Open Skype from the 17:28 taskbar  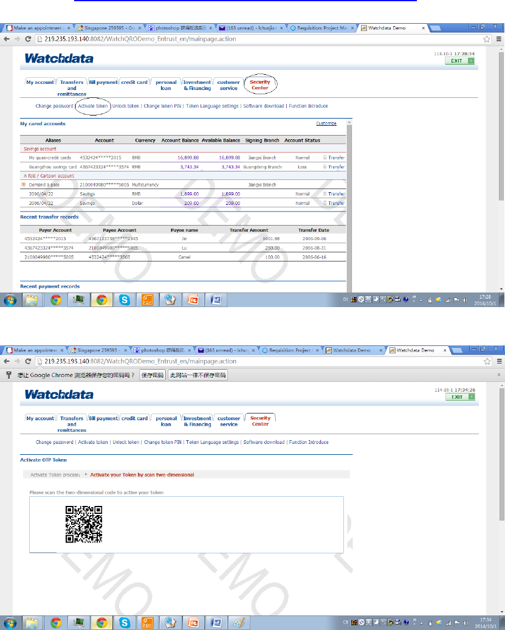125,300
